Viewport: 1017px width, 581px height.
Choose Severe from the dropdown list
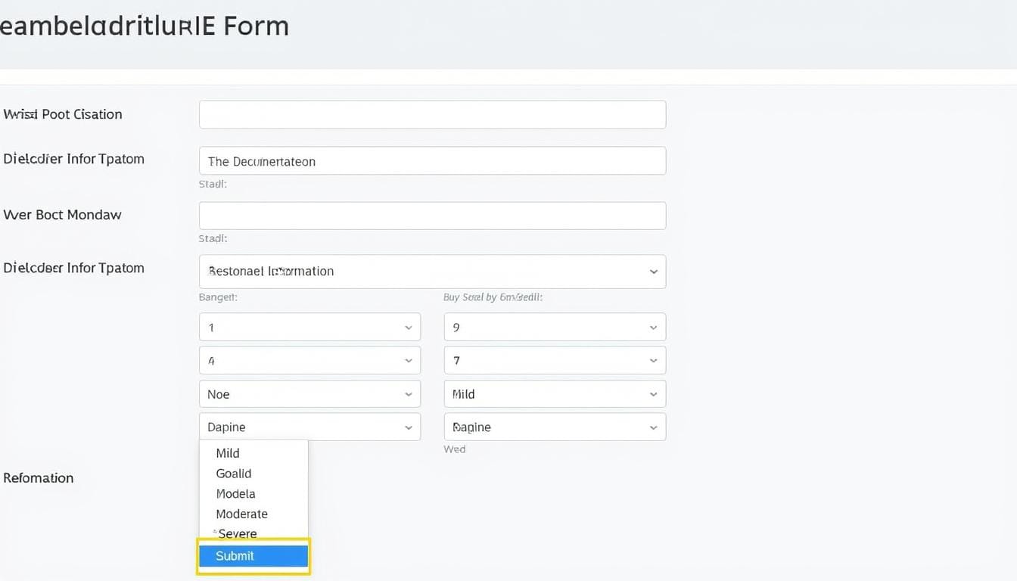coord(238,534)
